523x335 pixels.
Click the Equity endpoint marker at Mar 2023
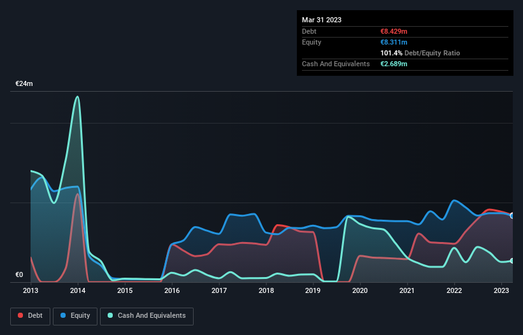512,216
